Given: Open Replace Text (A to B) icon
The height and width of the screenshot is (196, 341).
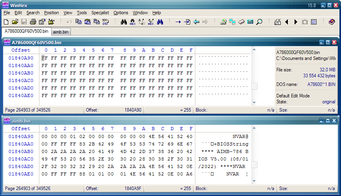Looking at the screenshot, I should pos(142,22).
